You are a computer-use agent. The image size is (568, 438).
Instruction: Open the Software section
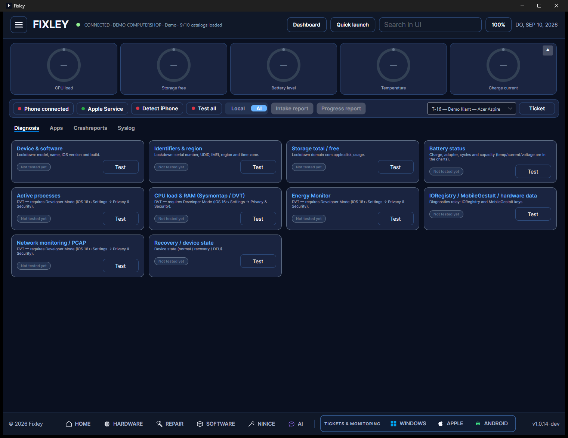(x=216, y=424)
